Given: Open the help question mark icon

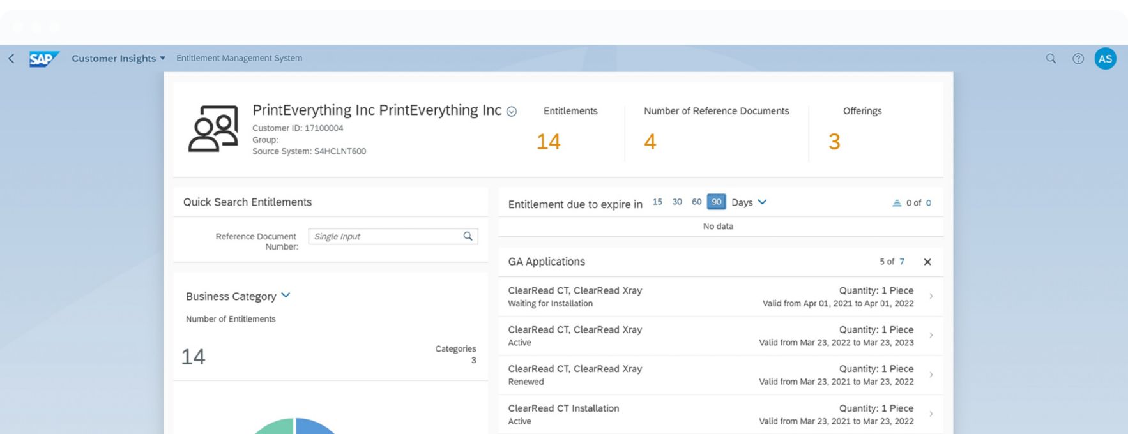Looking at the screenshot, I should coord(1078,59).
